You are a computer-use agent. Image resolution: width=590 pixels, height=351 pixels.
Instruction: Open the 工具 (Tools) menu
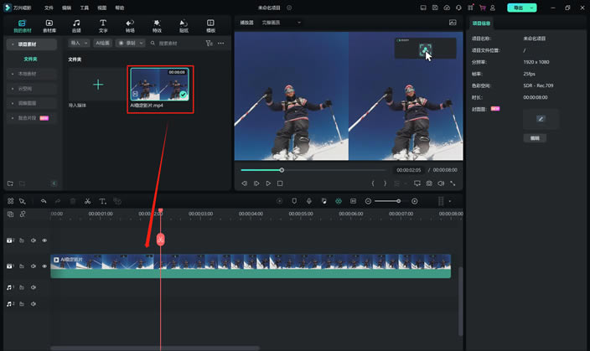point(84,8)
